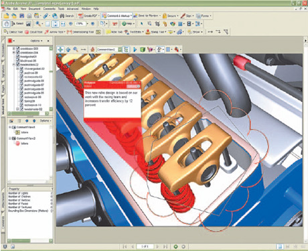Open the Forms toolbar dropdown
The height and width of the screenshot is (251, 308).
(204, 15)
